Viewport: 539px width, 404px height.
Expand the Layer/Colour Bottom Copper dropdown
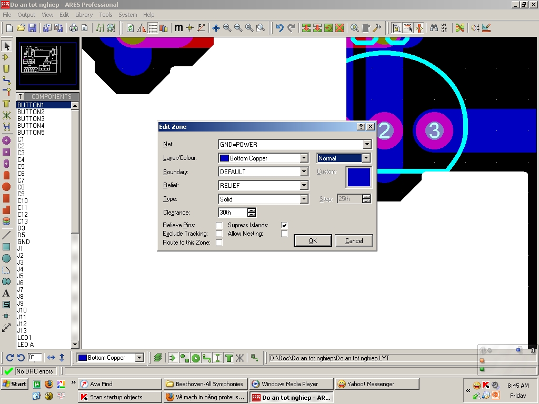point(304,158)
